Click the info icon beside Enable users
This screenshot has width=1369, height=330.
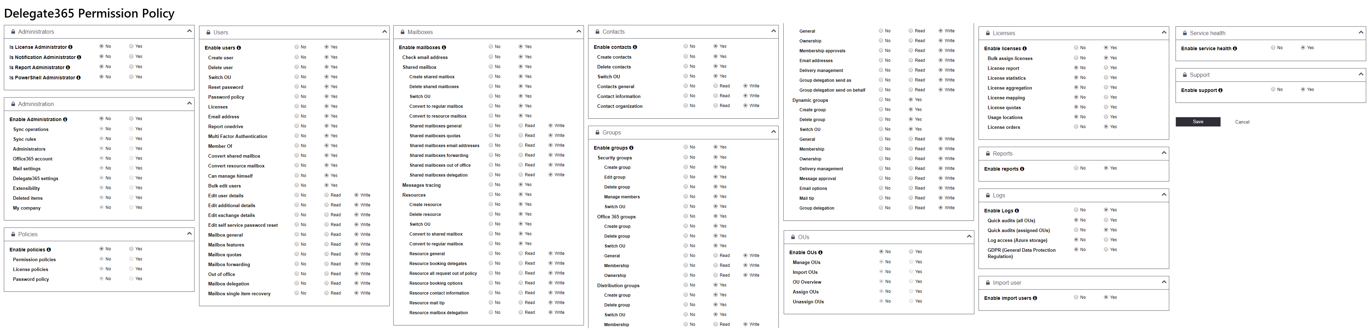pos(239,48)
